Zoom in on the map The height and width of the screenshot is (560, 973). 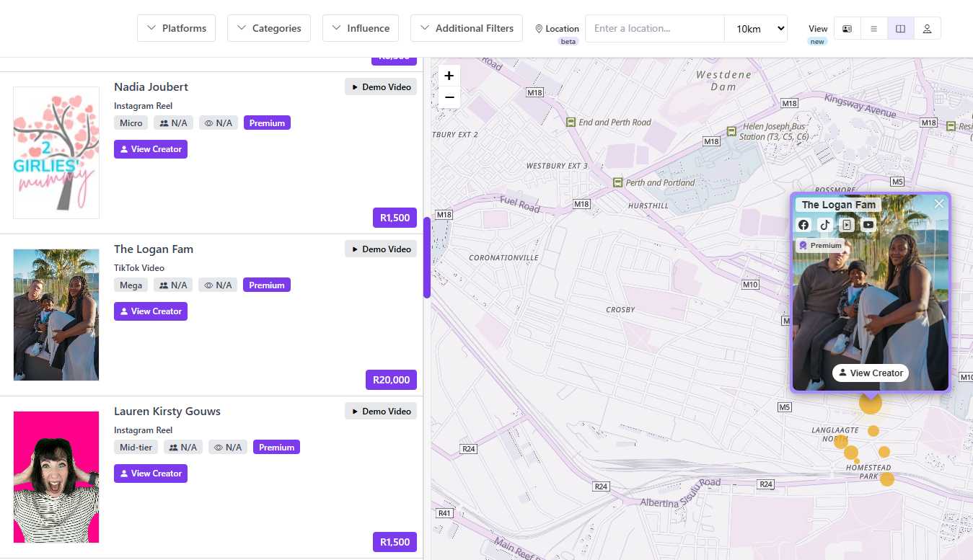449,75
